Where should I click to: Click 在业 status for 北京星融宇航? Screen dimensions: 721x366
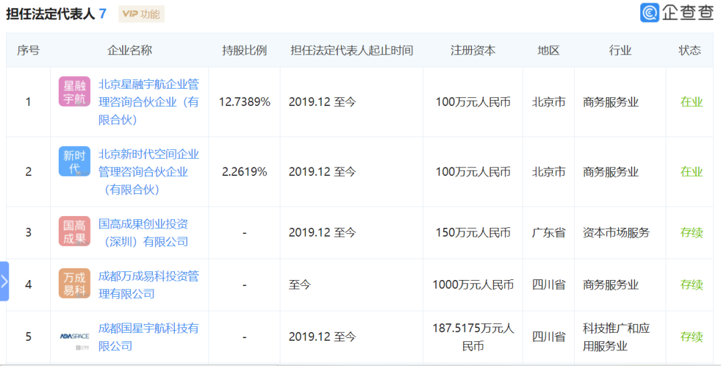[x=692, y=102]
